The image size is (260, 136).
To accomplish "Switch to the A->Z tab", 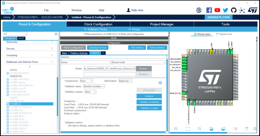I will [x=21, y=38].
